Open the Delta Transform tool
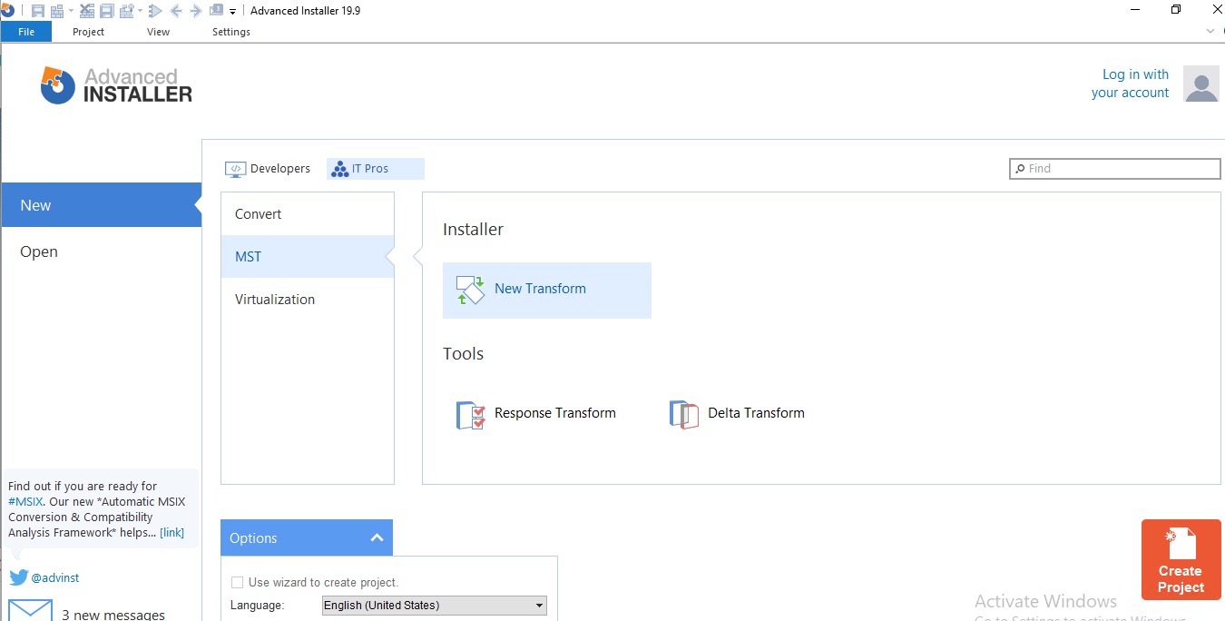This screenshot has height=621, width=1225. tap(755, 413)
